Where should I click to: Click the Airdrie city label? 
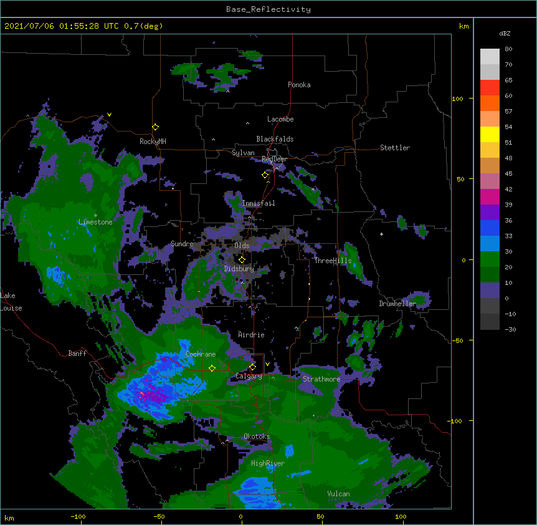[x=251, y=335]
